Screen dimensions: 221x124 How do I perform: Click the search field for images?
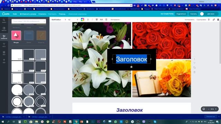pyautogui.click(x=29, y=21)
